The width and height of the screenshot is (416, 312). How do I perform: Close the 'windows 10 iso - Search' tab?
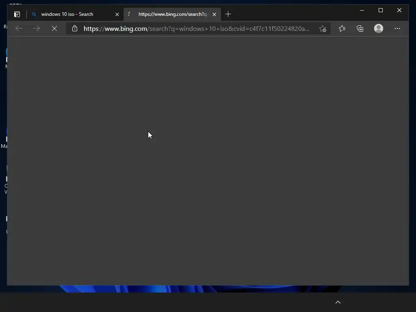pos(117,14)
